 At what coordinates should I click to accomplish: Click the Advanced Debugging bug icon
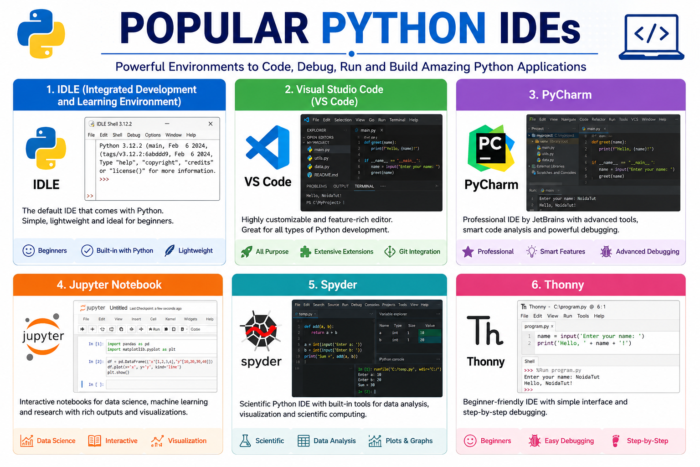[x=606, y=251]
